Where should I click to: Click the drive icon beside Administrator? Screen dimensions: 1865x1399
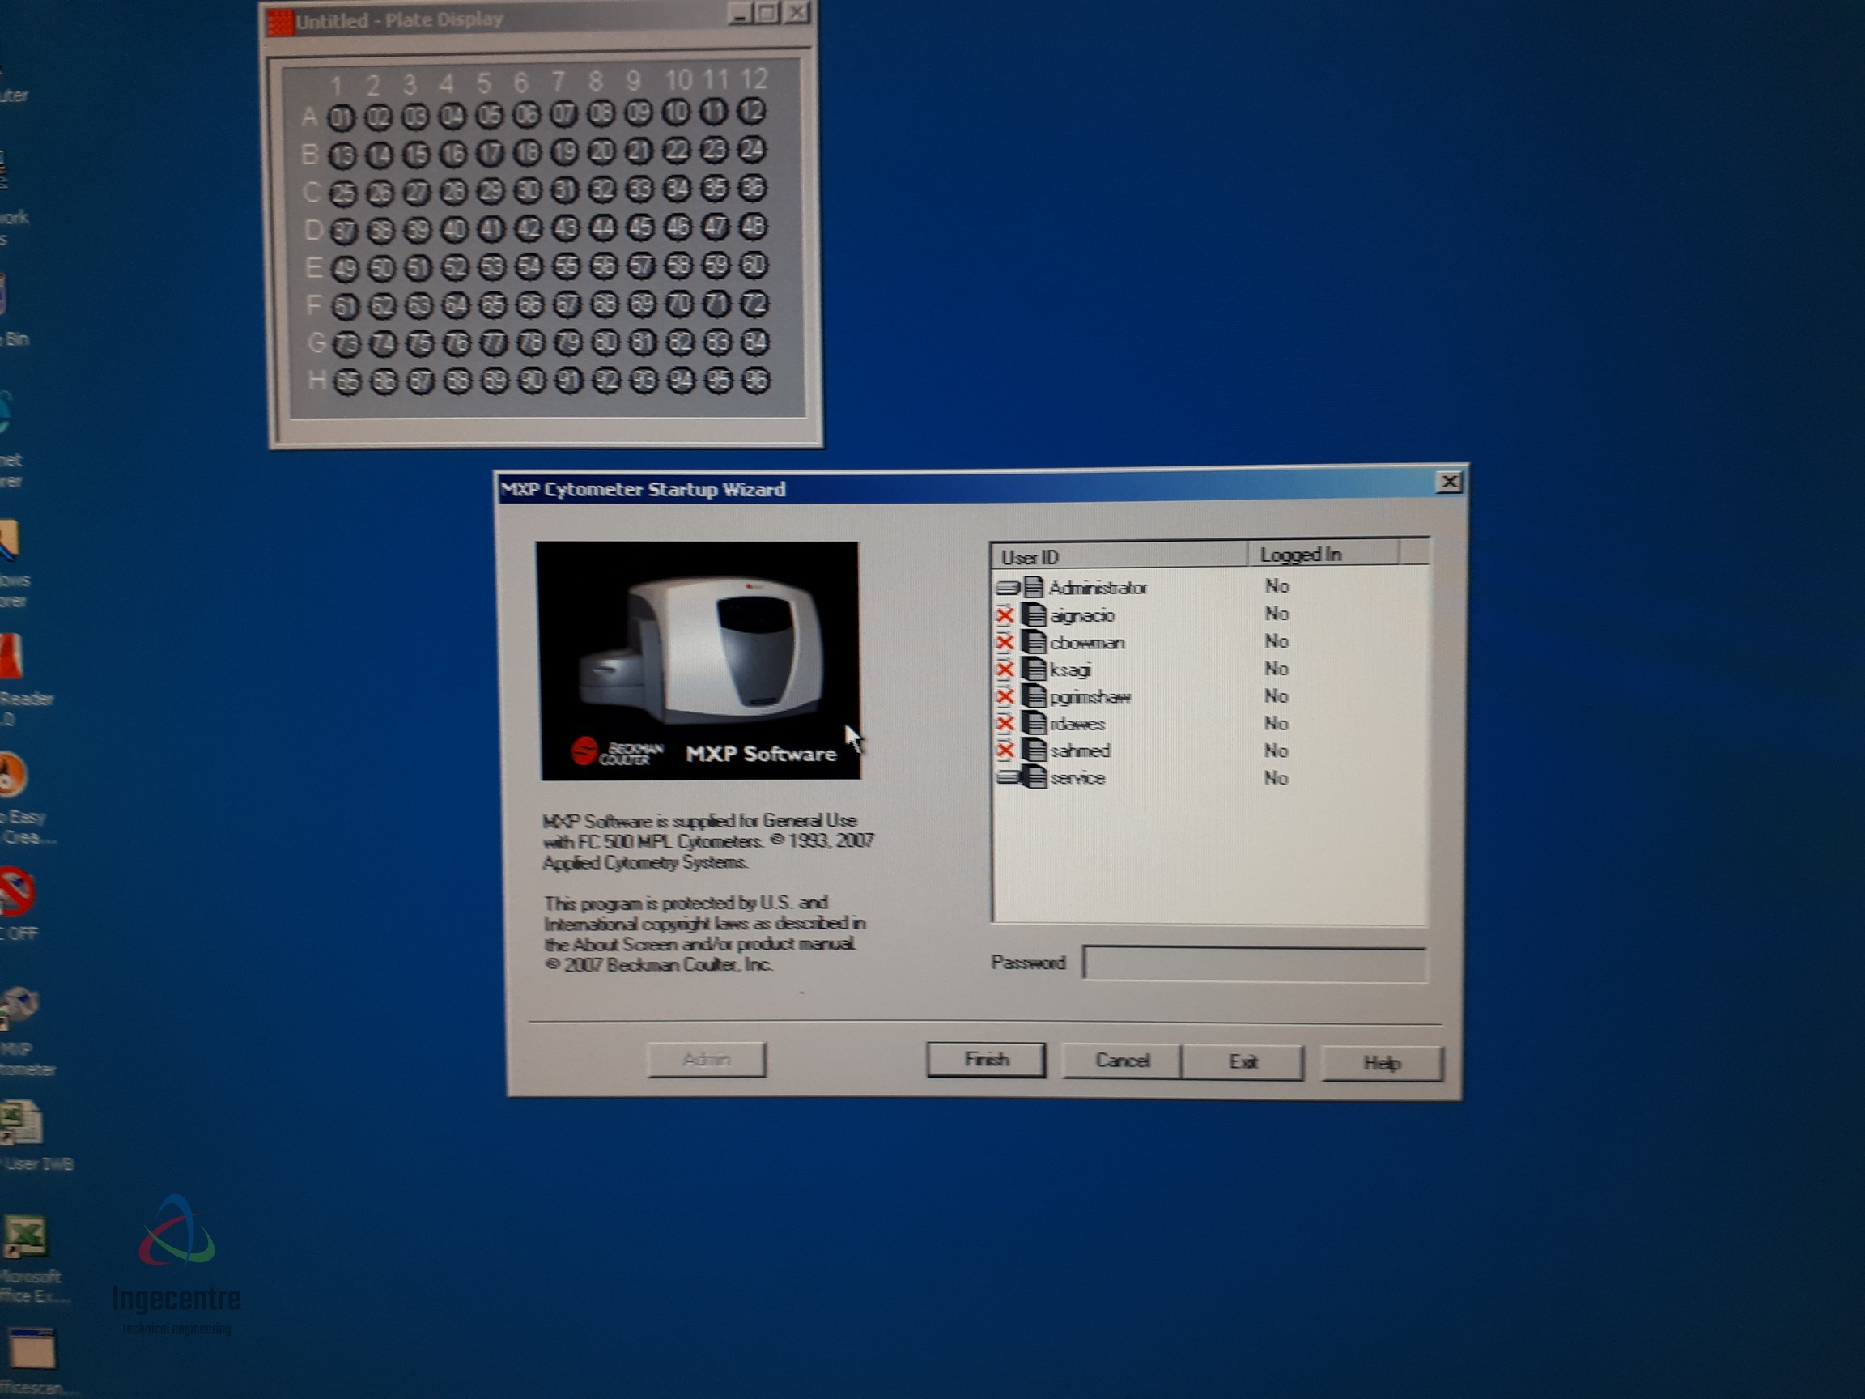point(1008,588)
